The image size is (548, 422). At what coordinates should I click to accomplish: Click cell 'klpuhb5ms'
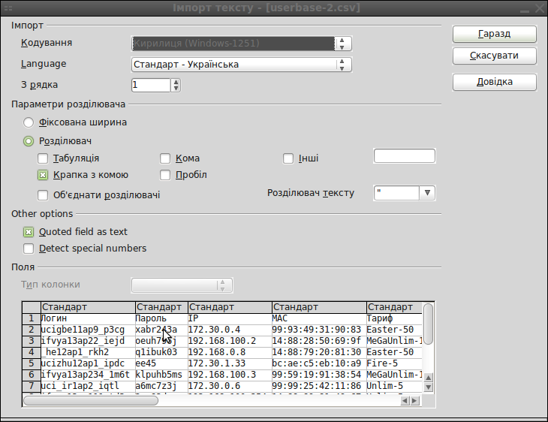[x=161, y=375]
